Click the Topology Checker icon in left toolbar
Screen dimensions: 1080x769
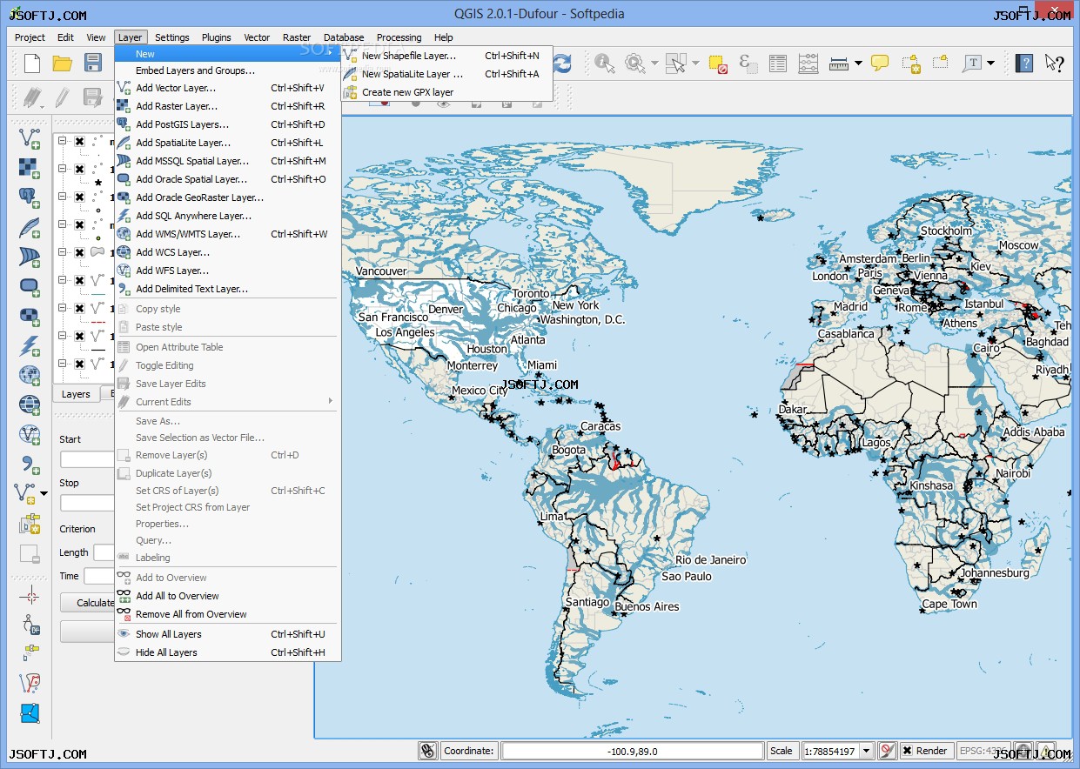[30, 683]
